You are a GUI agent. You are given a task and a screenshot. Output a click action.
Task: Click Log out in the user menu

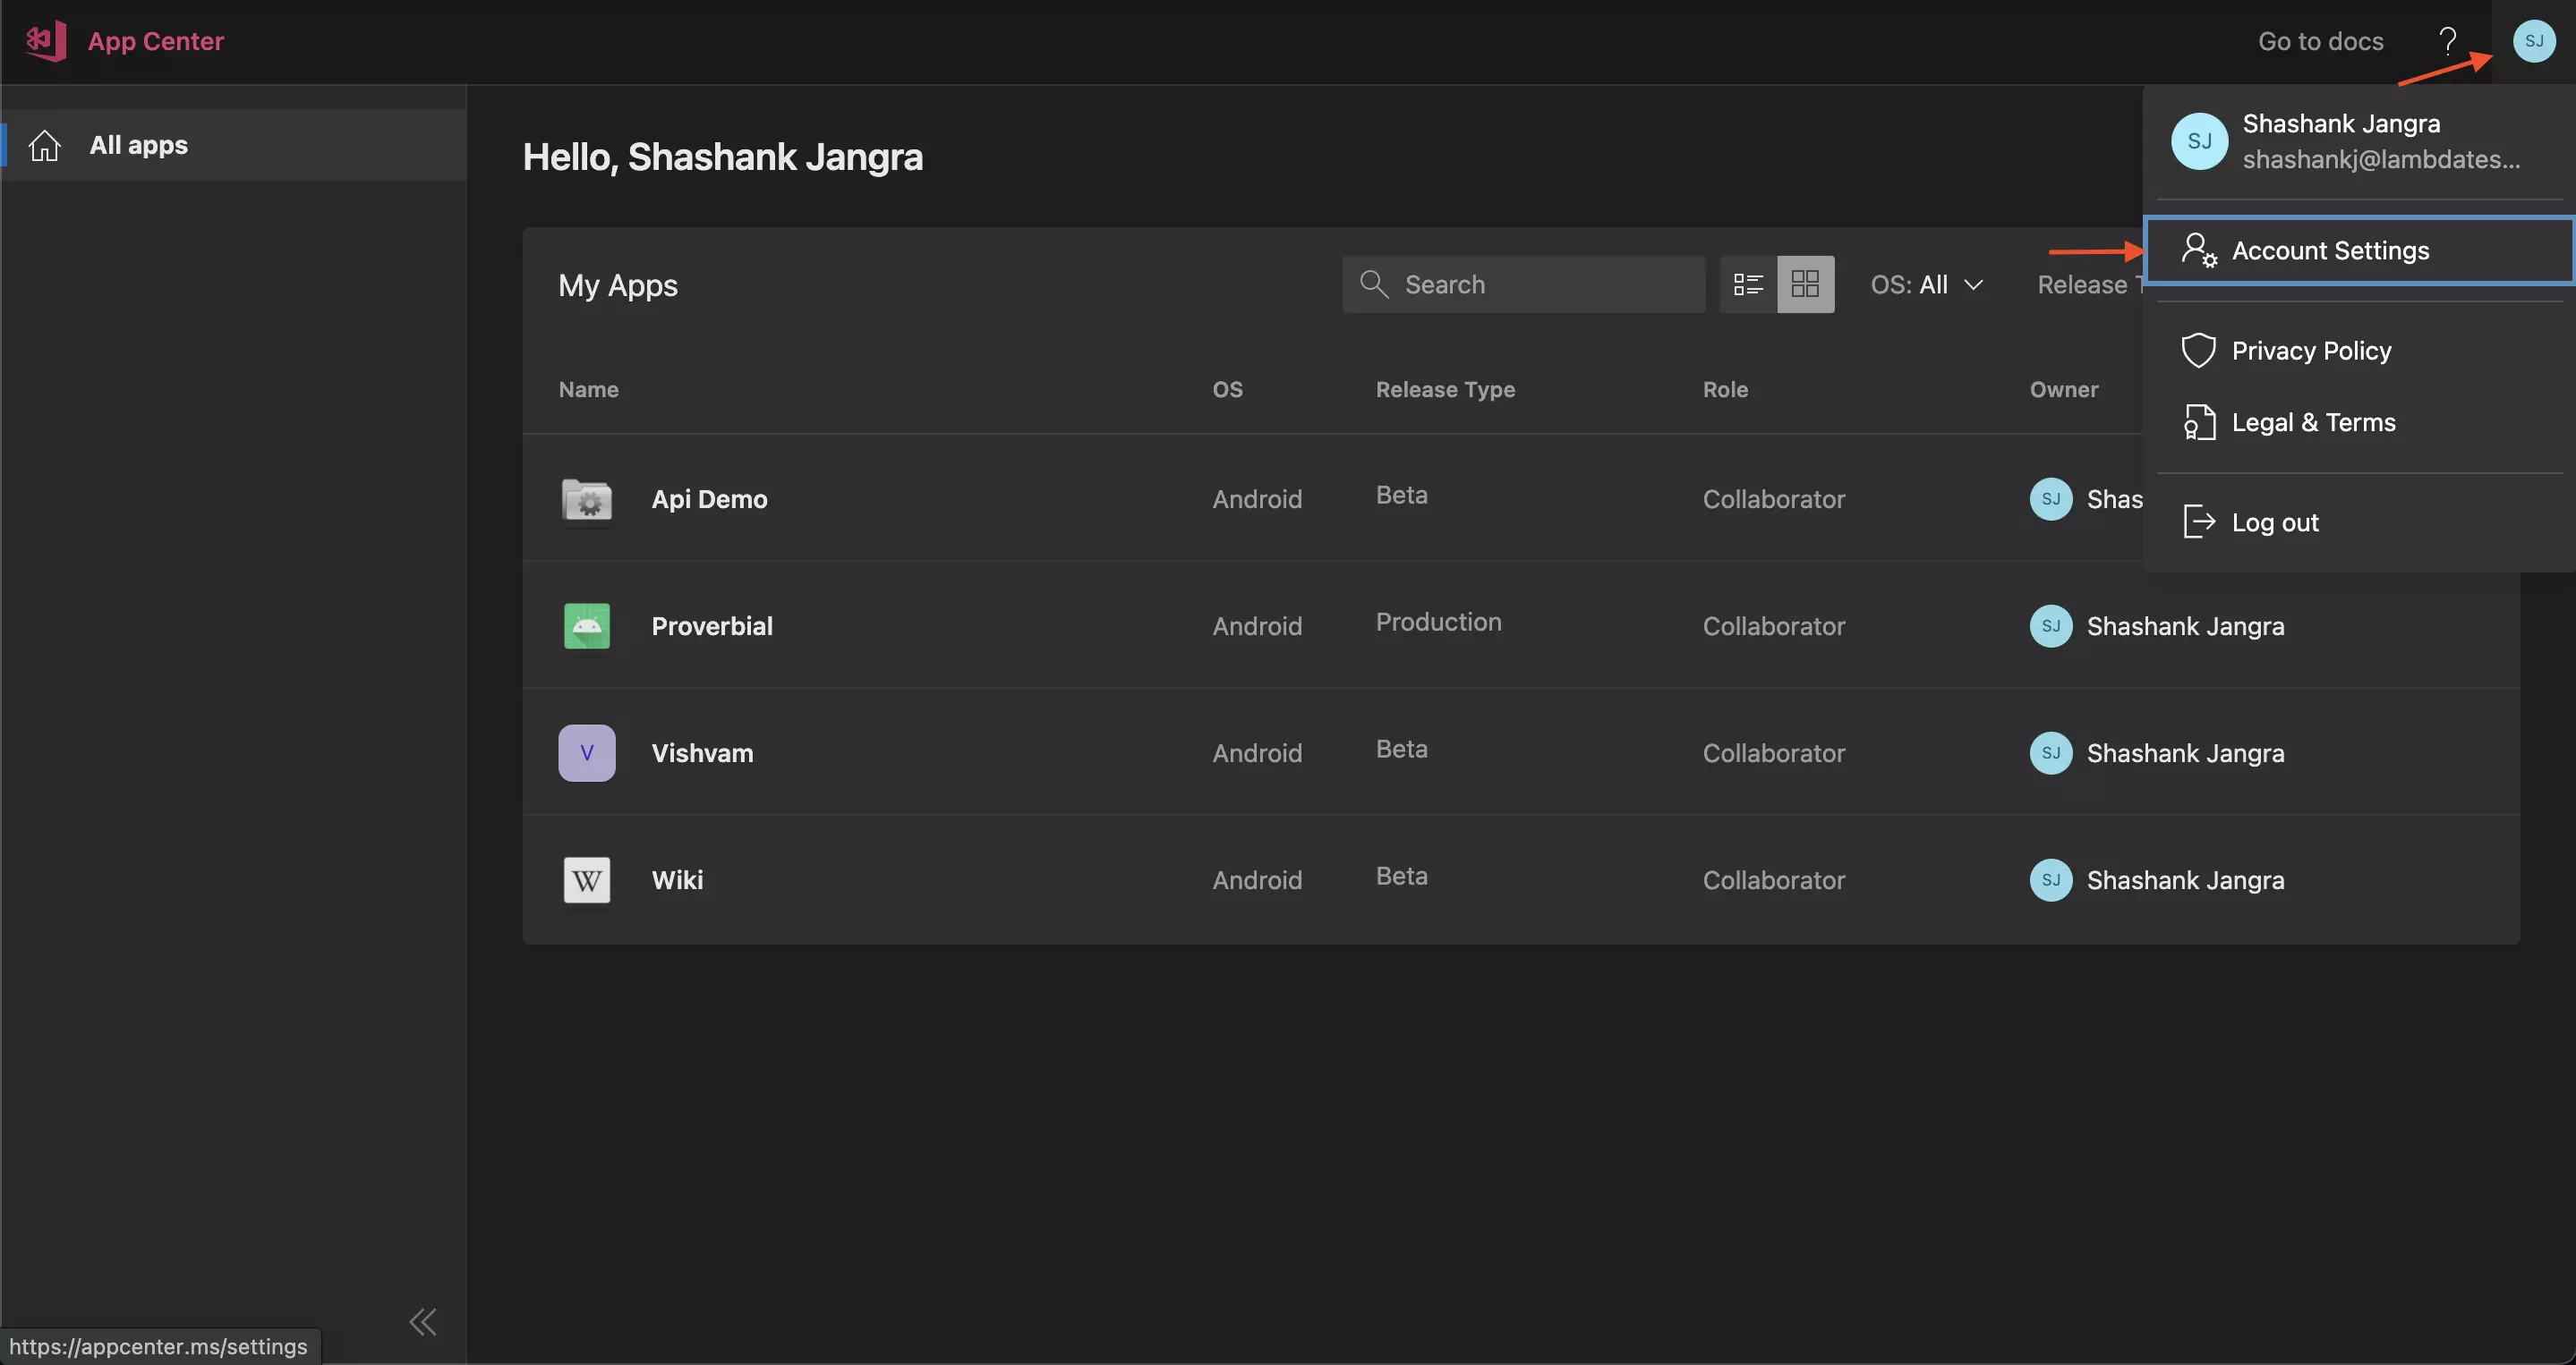coord(2274,522)
